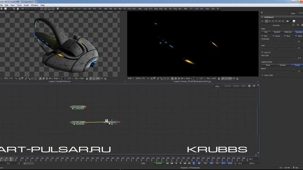
Task: Click the save composition toolbar icon
Action: tap(6, 9)
